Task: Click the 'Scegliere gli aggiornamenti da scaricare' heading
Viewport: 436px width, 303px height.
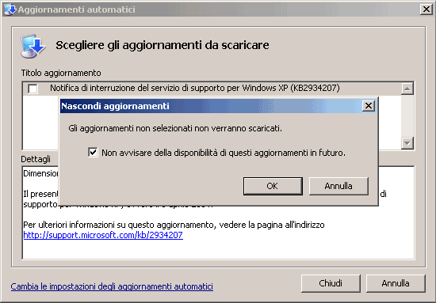Action: point(163,45)
